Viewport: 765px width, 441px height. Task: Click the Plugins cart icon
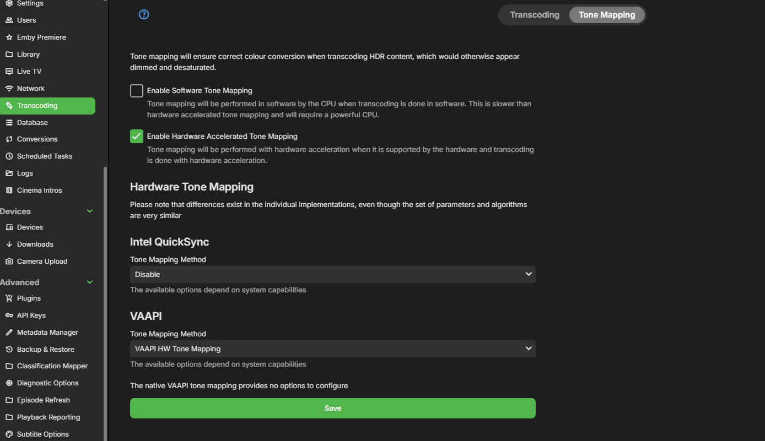point(9,298)
